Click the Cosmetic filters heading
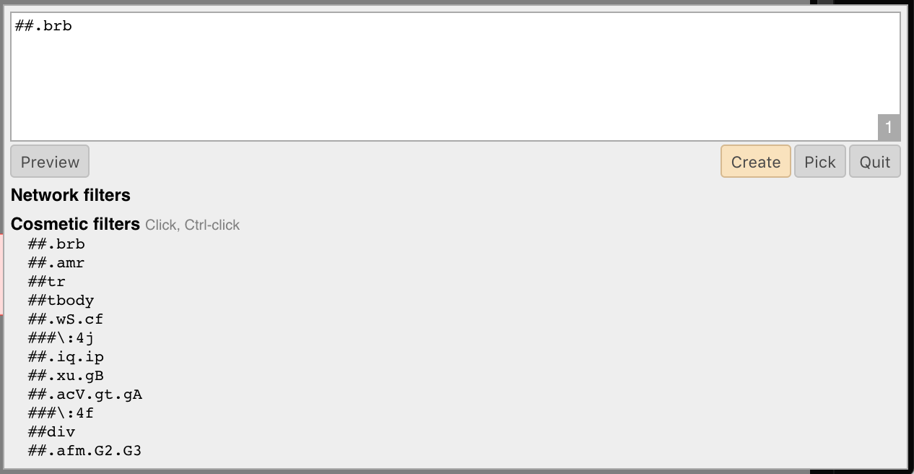The height and width of the screenshot is (474, 914). [x=75, y=224]
